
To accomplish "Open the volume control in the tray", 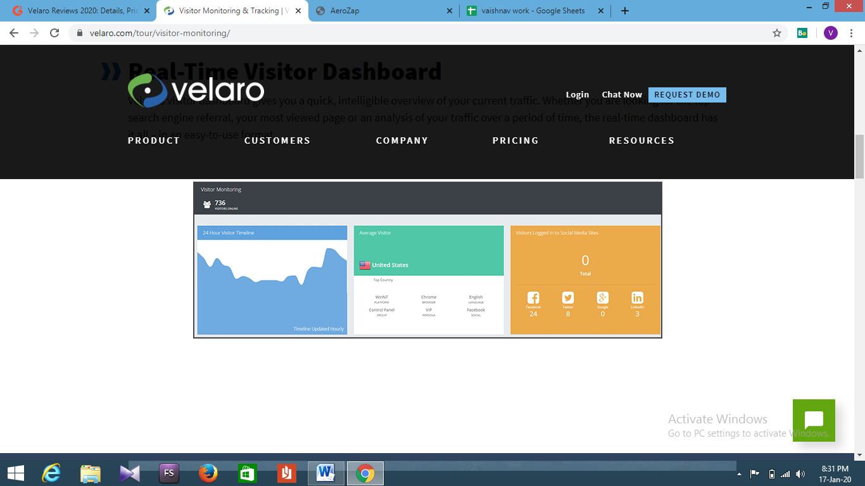I will [x=800, y=474].
